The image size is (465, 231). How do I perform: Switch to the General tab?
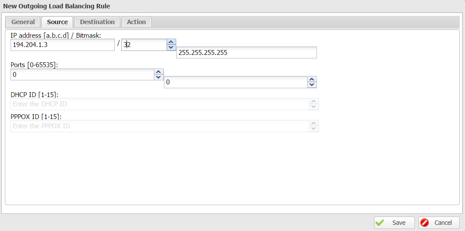(23, 22)
